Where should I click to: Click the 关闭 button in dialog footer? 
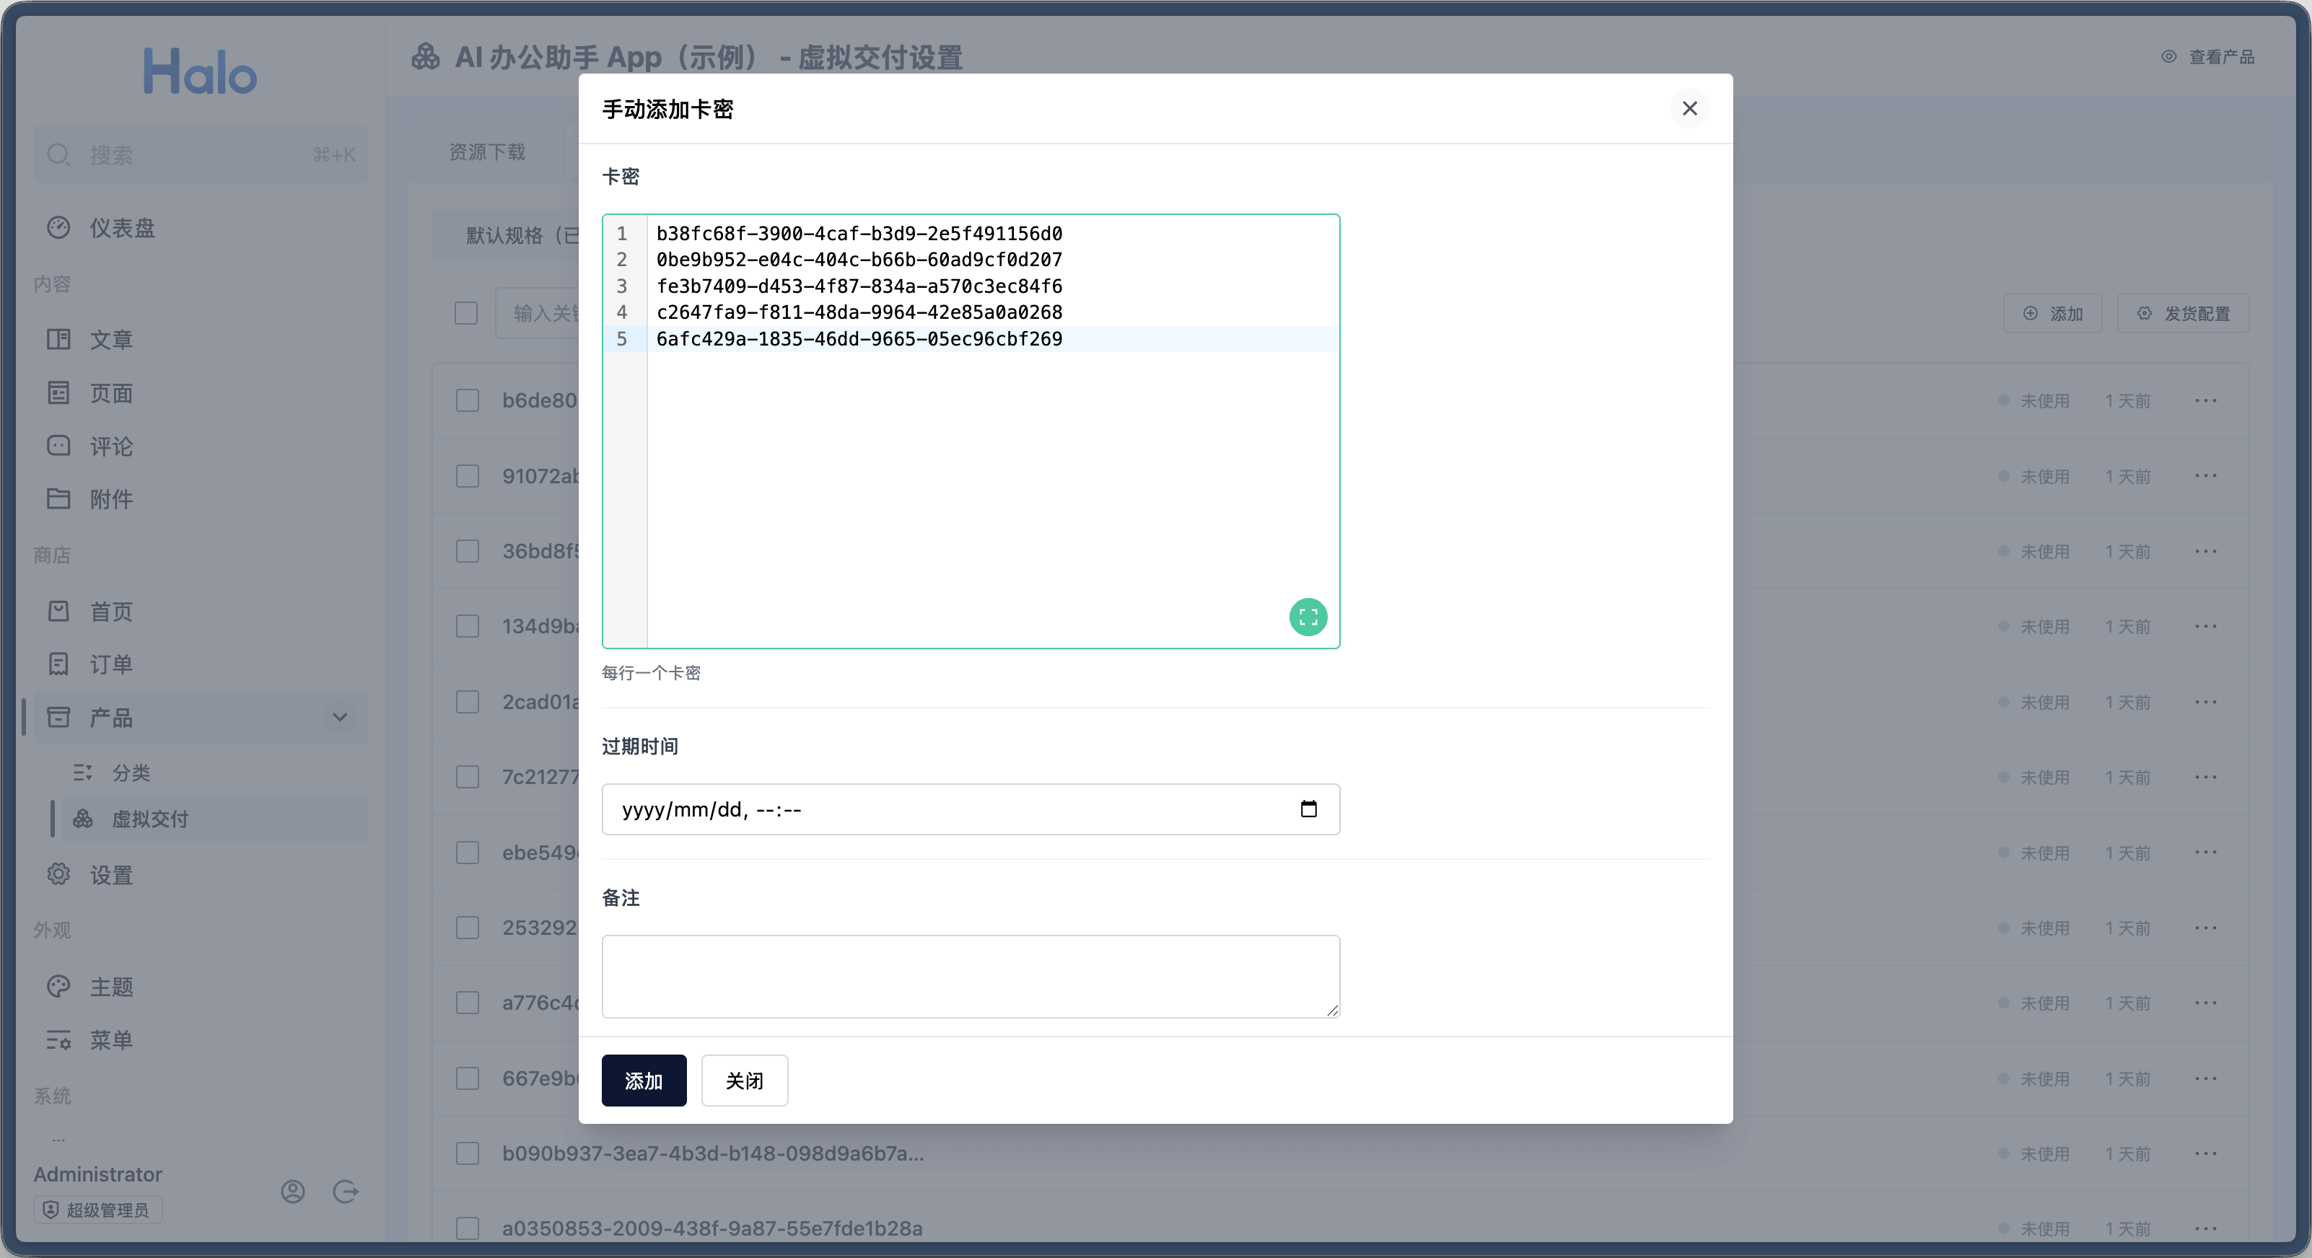pos(744,1081)
